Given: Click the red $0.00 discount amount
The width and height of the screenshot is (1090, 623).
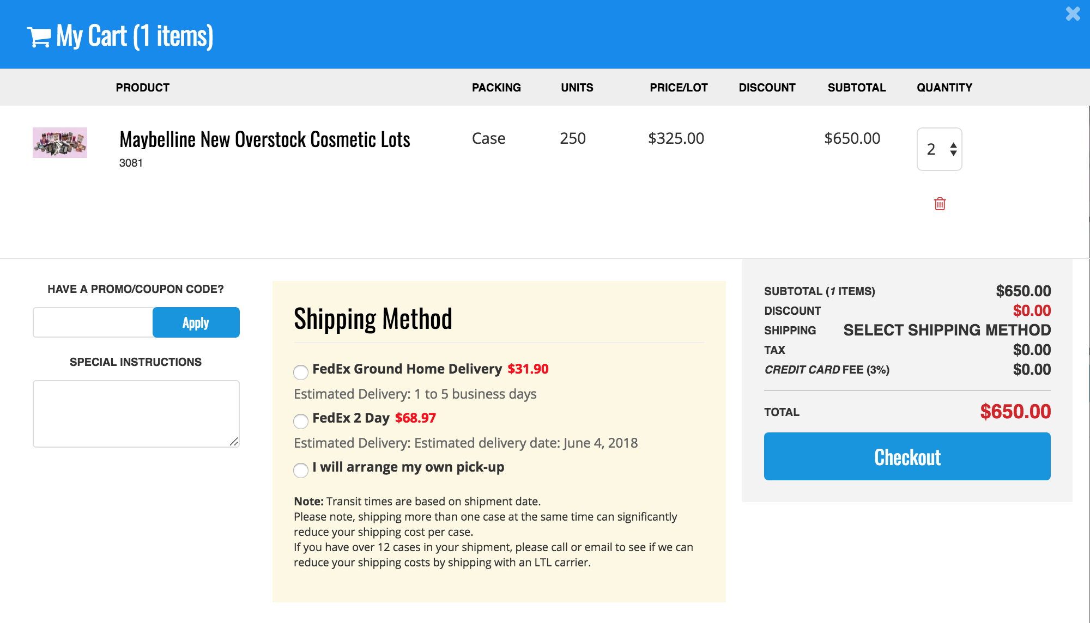Looking at the screenshot, I should click(1032, 310).
